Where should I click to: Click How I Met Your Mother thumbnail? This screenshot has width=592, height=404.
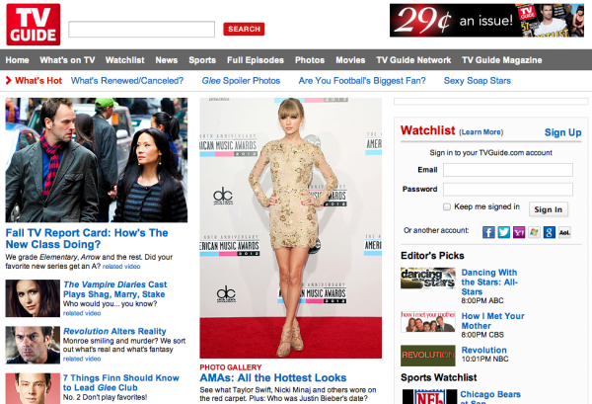coord(428,322)
